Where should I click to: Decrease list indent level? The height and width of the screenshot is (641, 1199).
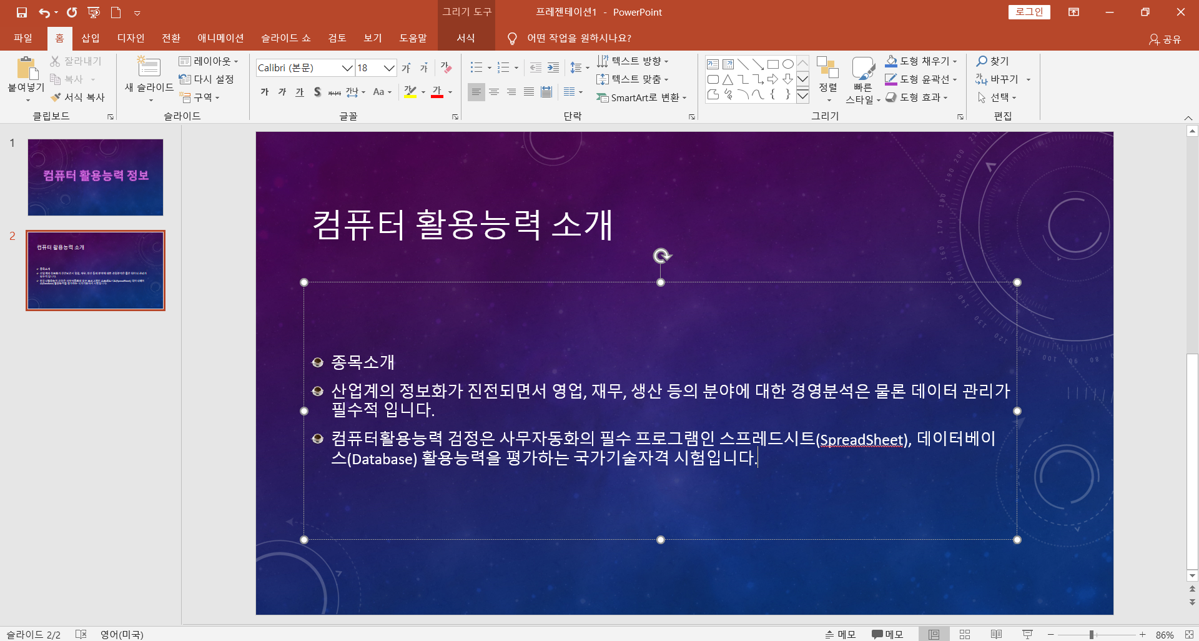[x=536, y=67]
